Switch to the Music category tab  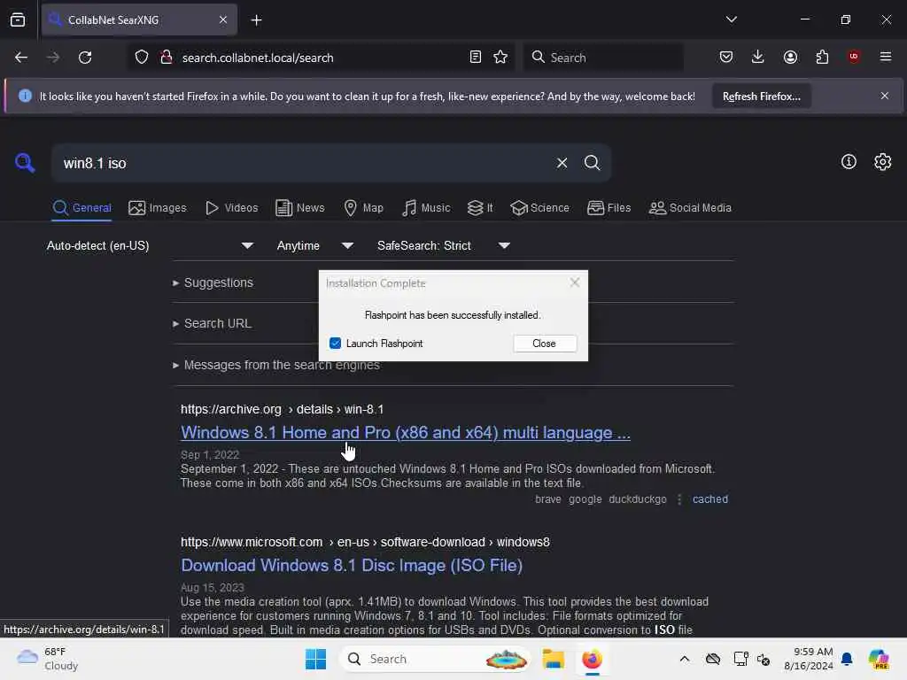pos(426,208)
